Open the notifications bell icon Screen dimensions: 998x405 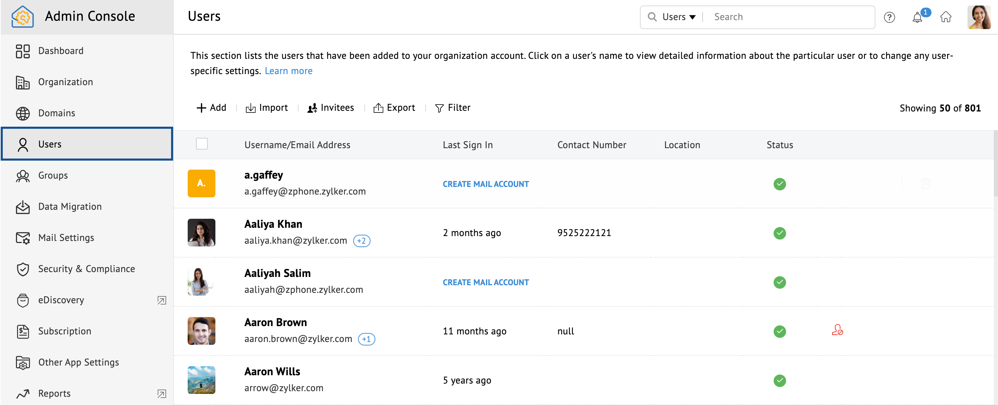pyautogui.click(x=917, y=17)
